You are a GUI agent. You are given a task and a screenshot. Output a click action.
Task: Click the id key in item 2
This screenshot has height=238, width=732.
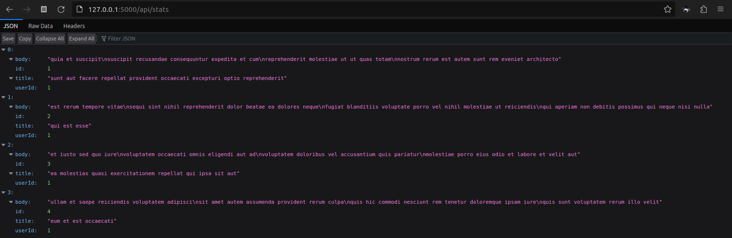click(x=20, y=164)
